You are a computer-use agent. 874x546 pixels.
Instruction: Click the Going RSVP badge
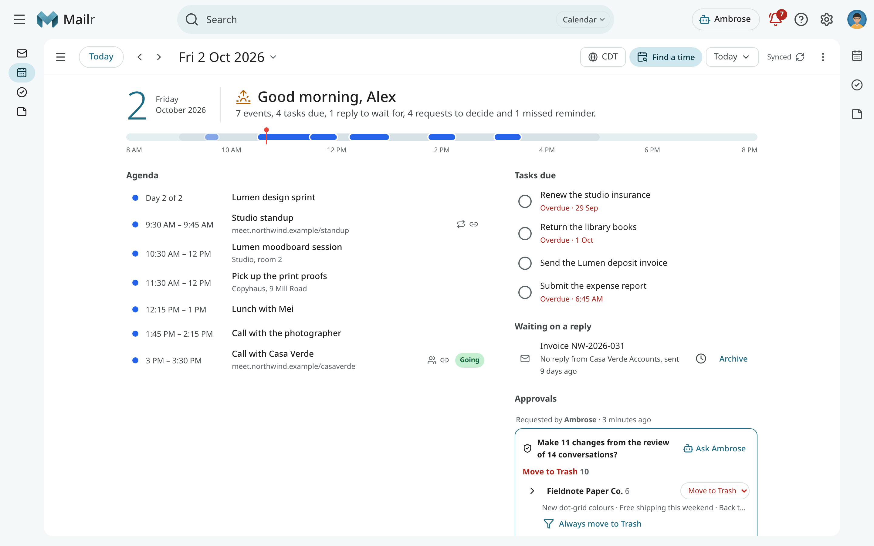coord(469,360)
